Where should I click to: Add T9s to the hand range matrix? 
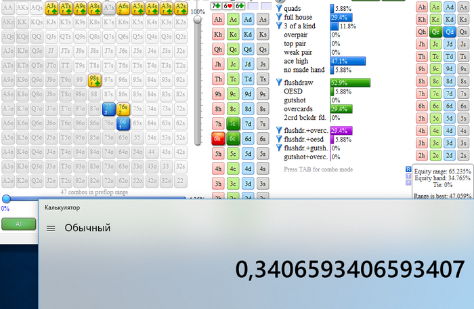tap(80, 65)
